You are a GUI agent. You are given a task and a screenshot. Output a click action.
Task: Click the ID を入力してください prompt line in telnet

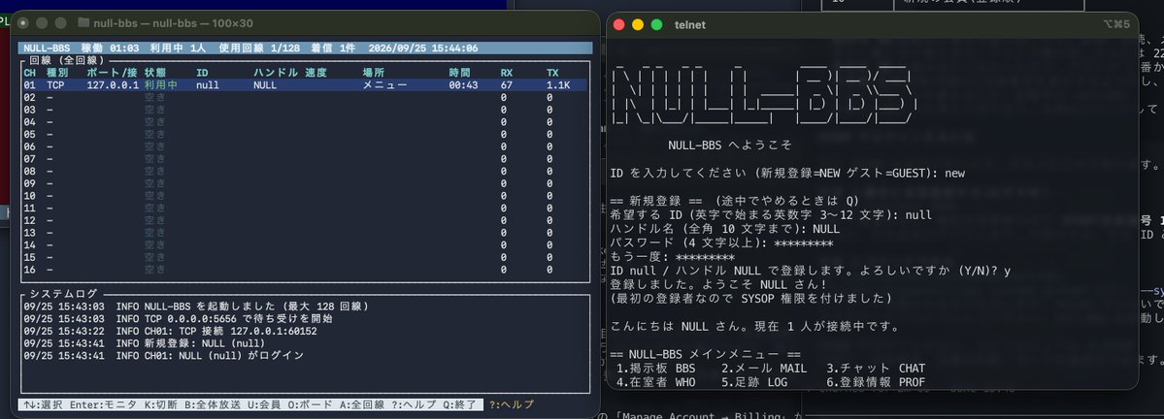[787, 173]
